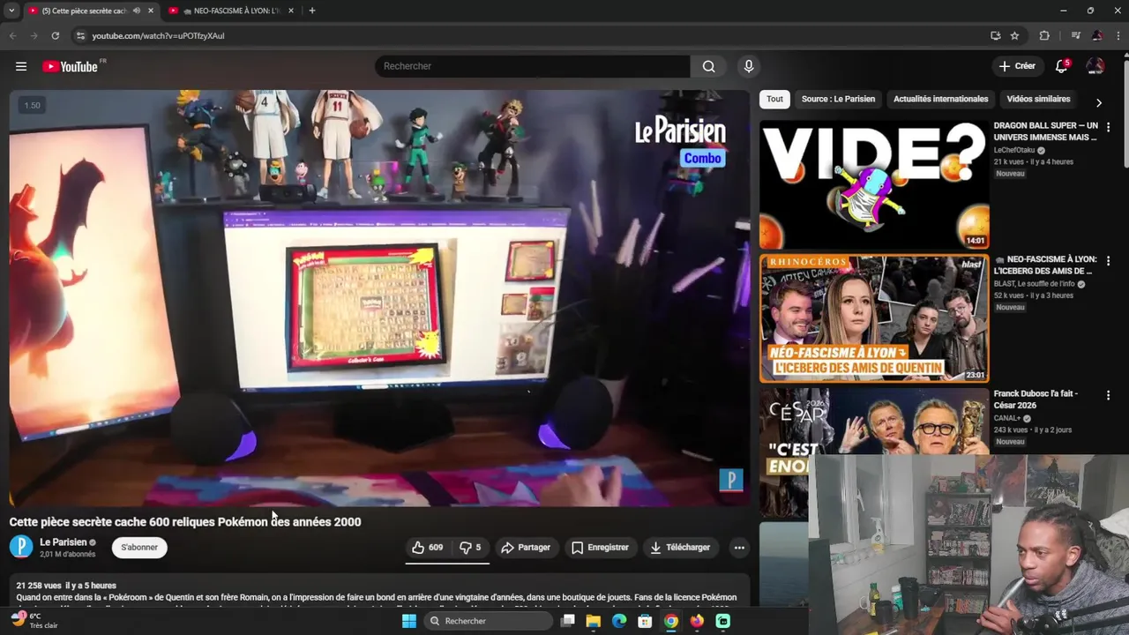Show more filter chips with arrow
Image resolution: width=1129 pixels, height=635 pixels.
click(1098, 102)
